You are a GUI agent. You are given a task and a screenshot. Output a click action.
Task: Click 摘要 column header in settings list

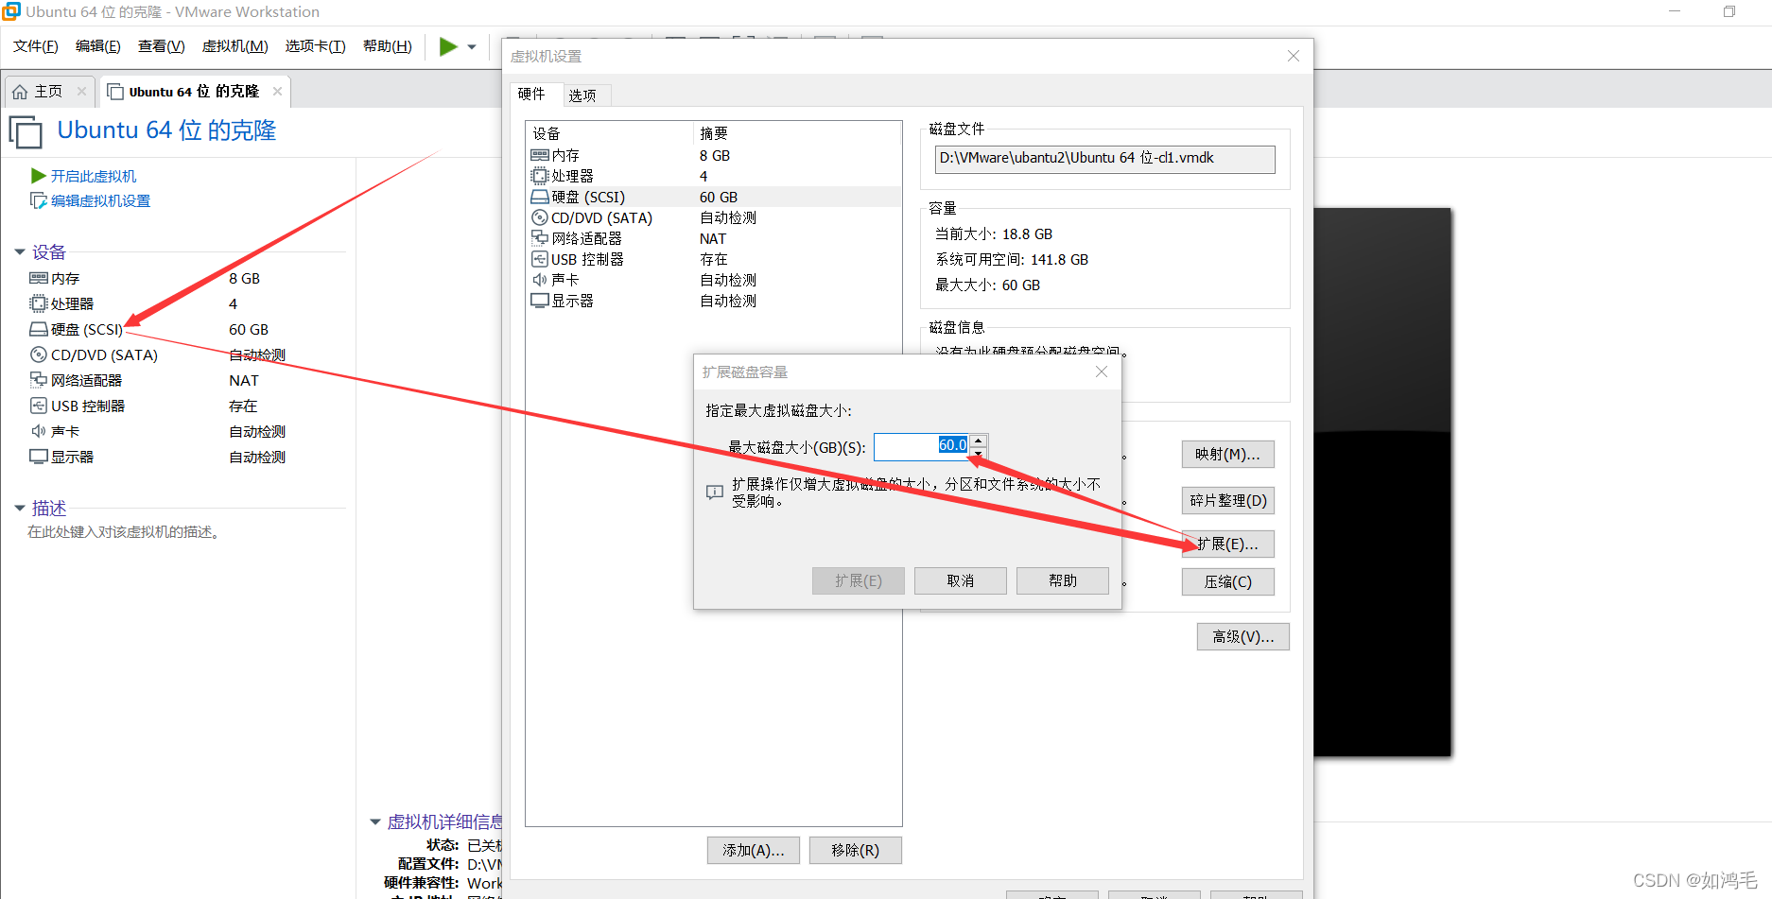714,133
